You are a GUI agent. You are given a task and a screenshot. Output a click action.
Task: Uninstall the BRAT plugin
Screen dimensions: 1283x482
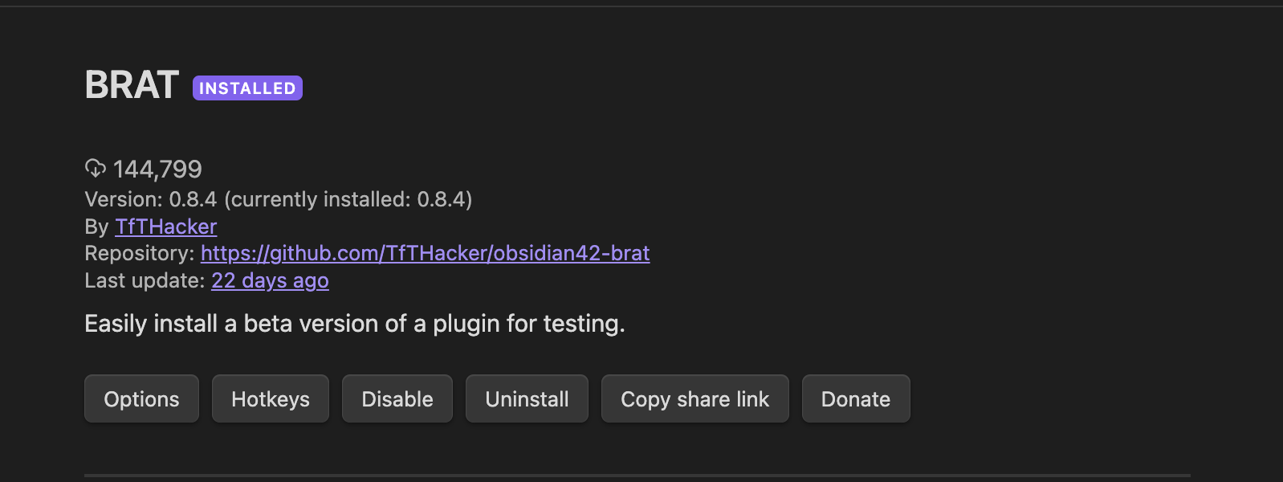[527, 398]
